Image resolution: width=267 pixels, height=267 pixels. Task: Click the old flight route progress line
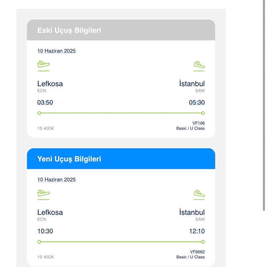click(121, 113)
